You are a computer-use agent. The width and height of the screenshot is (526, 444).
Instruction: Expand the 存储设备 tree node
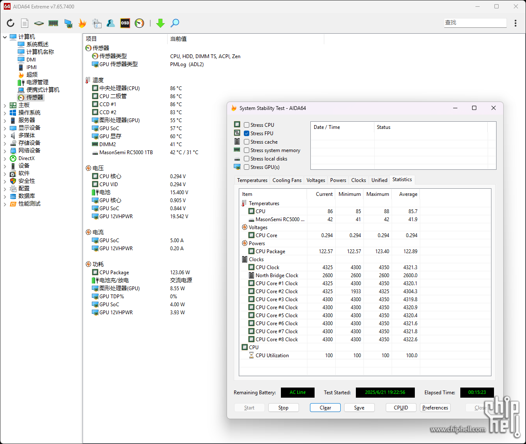(5, 143)
